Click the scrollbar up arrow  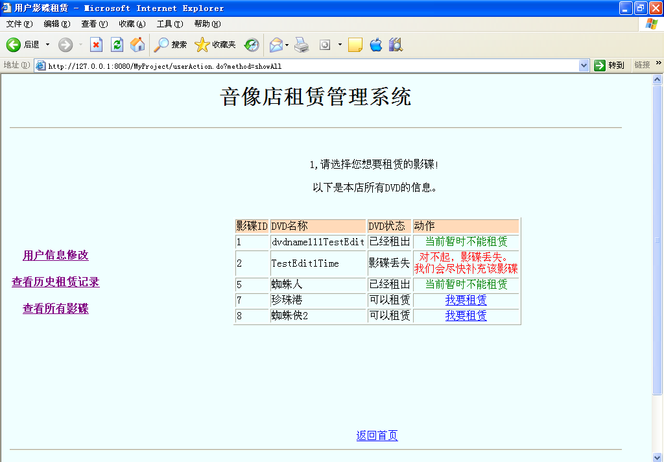pyautogui.click(x=658, y=79)
